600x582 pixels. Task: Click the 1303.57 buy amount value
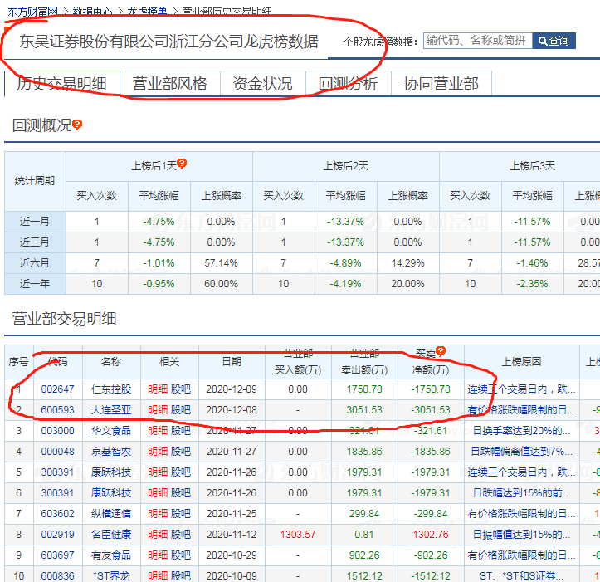298,534
